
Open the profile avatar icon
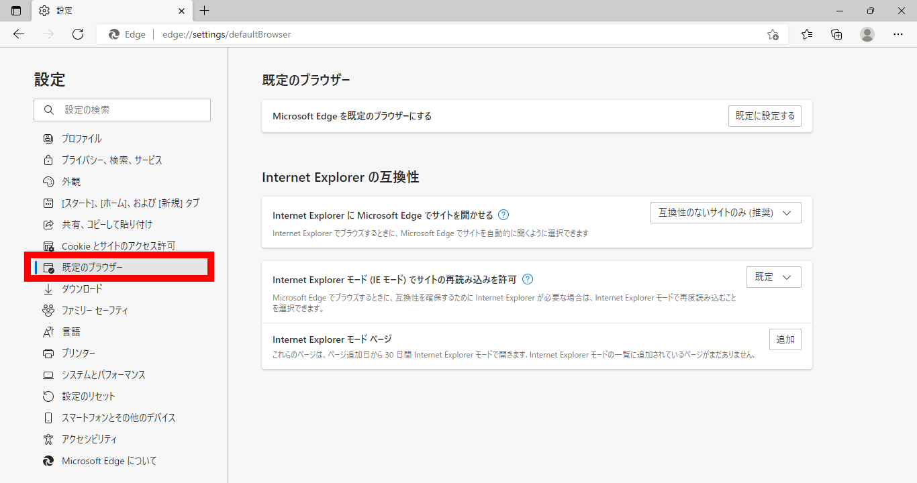coord(867,34)
